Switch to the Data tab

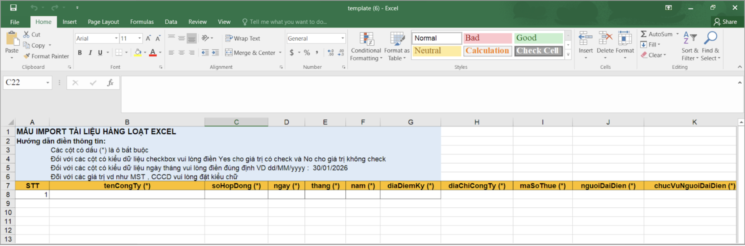pos(171,22)
